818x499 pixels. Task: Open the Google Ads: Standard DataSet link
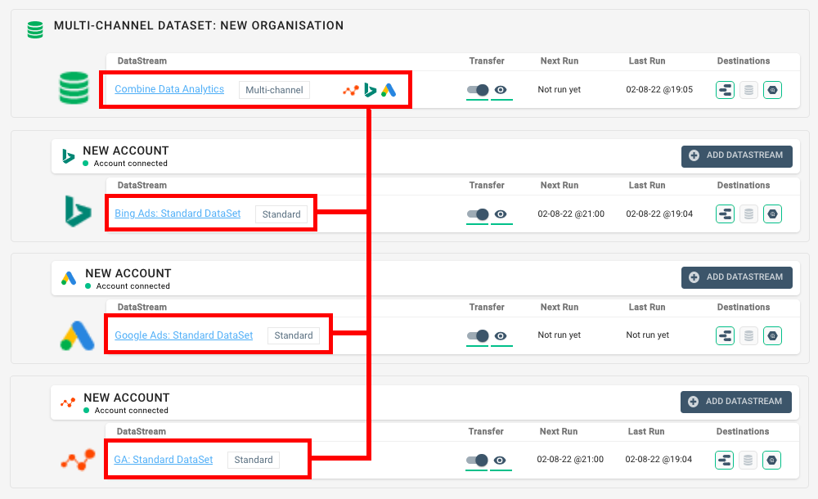tap(183, 335)
